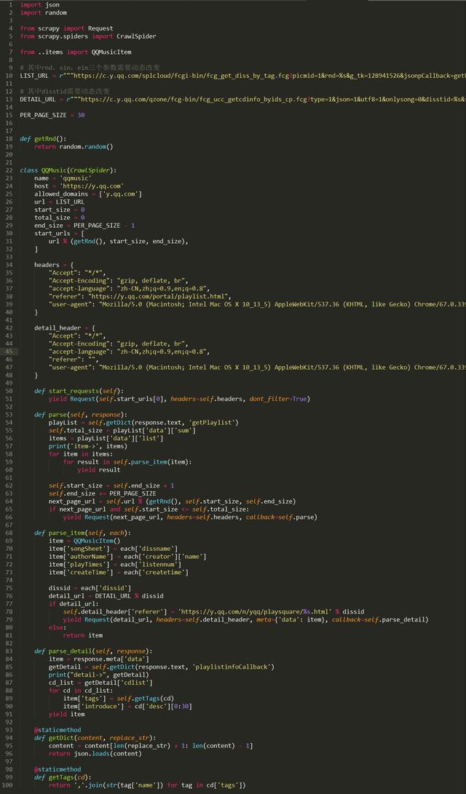Click the allowed_domains = ['y.qq.com'] line

[88, 194]
